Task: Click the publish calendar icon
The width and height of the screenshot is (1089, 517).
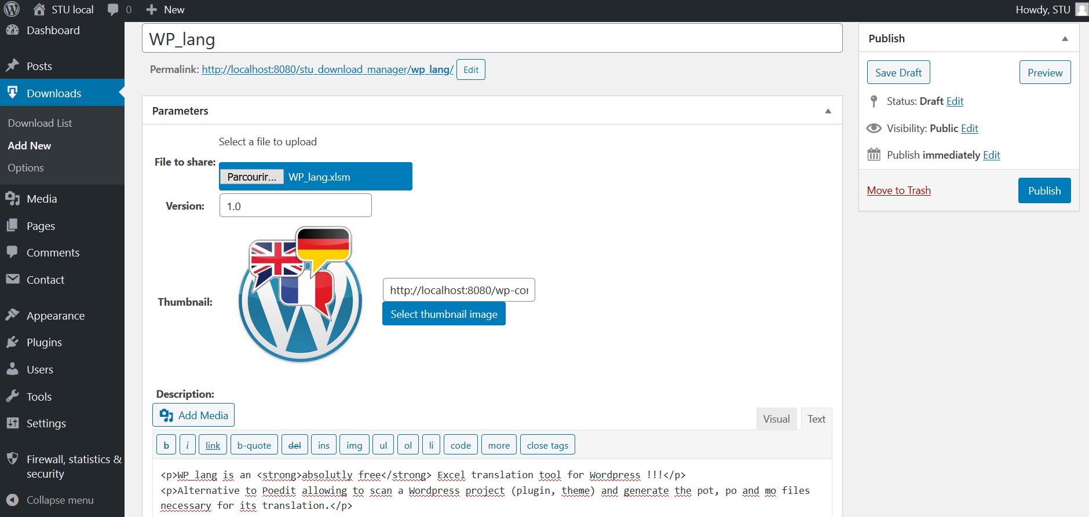Action: tap(874, 155)
